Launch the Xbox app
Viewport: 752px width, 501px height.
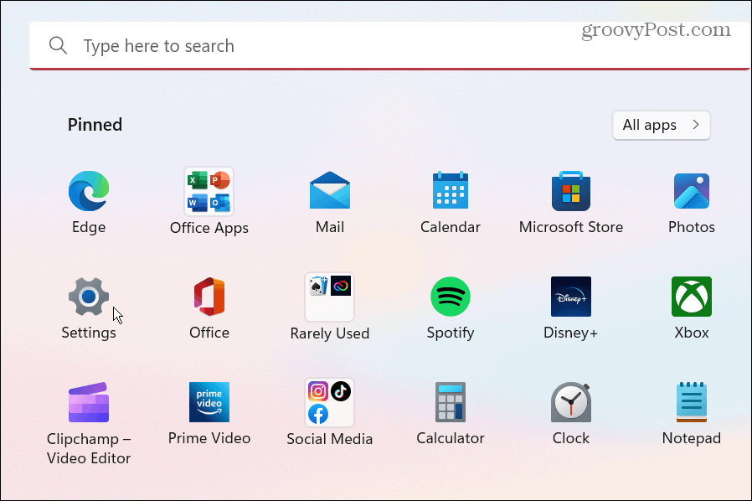[691, 297]
